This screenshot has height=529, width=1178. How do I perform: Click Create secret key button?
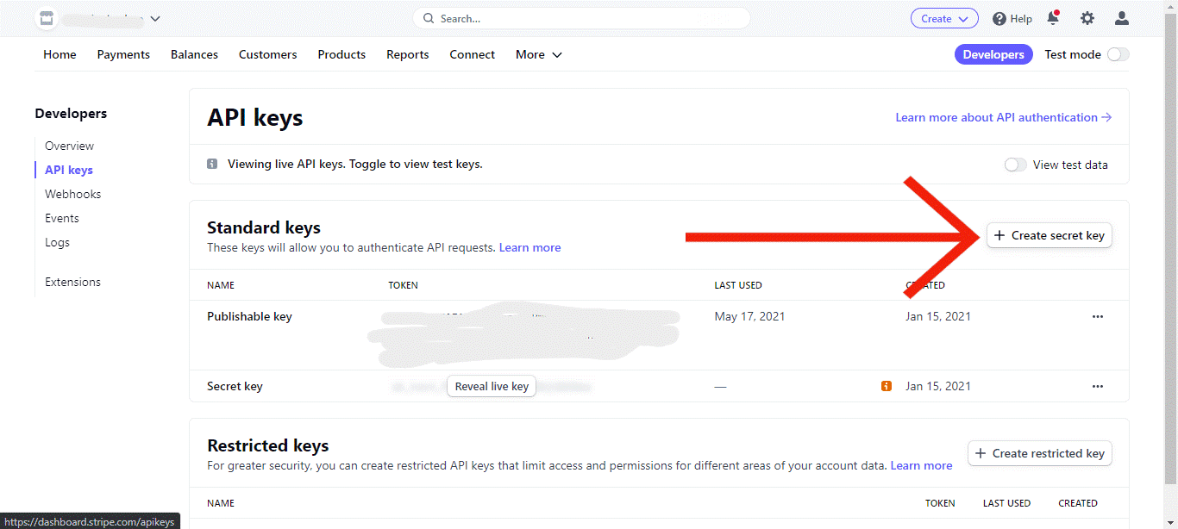[1050, 235]
